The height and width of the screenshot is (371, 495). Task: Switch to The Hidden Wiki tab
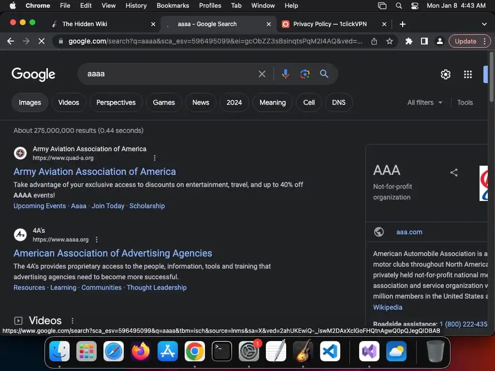[x=103, y=24]
